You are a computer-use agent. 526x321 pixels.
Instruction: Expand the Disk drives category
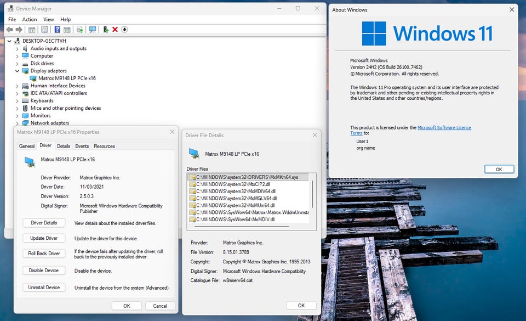pyautogui.click(x=17, y=64)
